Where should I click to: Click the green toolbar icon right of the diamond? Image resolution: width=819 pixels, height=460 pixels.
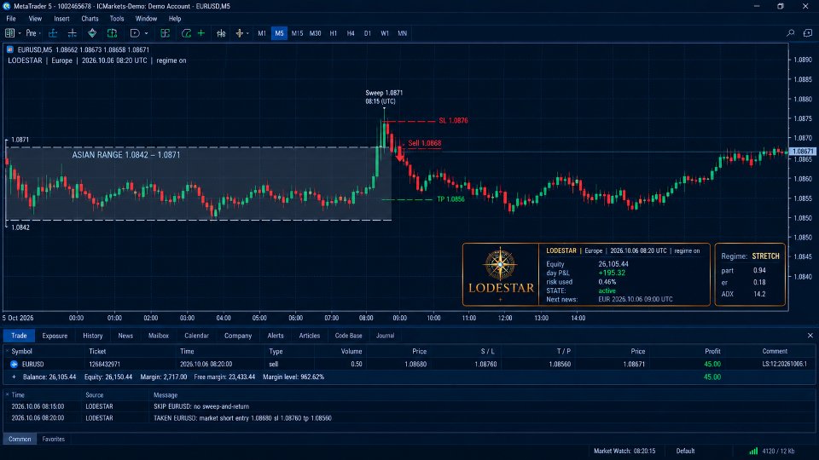[x=112, y=33]
